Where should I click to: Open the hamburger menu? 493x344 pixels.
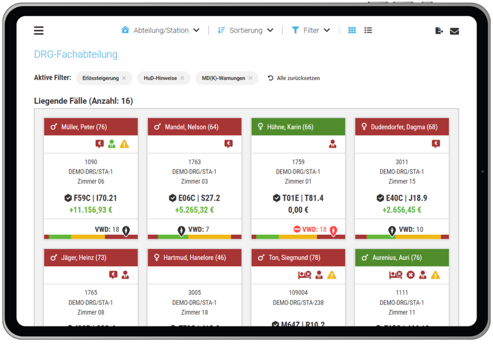coord(39,30)
